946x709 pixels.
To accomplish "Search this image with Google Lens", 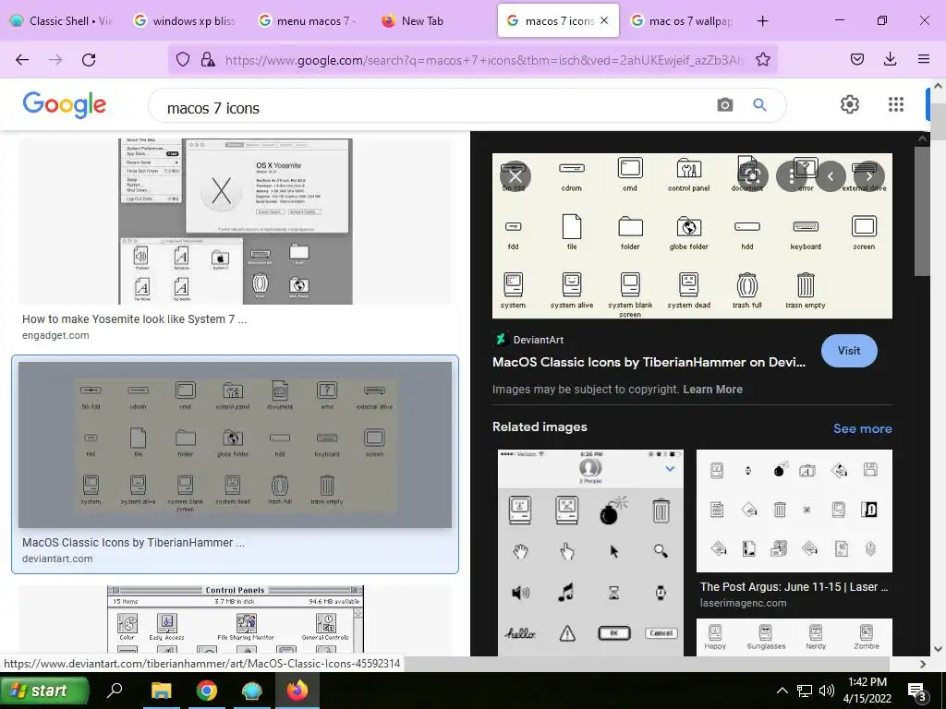I will tap(751, 176).
